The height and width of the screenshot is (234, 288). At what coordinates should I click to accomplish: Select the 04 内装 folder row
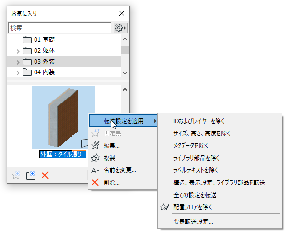pos(64,72)
